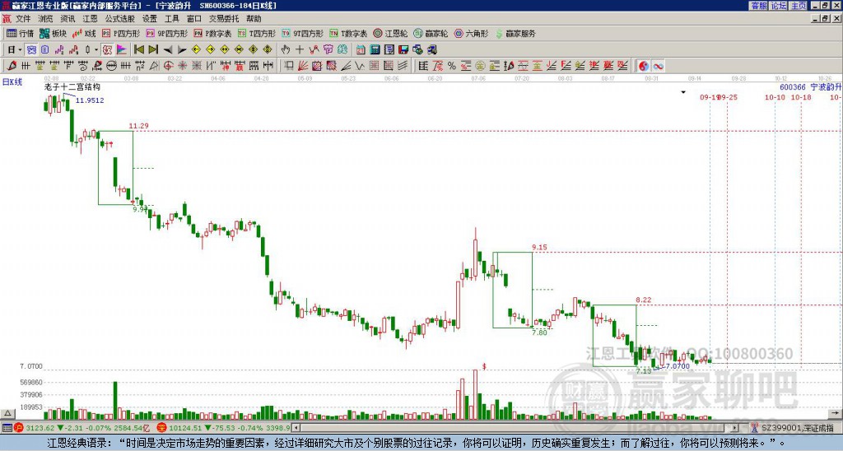
Task: Open the P数字表 number table
Action: click(212, 33)
